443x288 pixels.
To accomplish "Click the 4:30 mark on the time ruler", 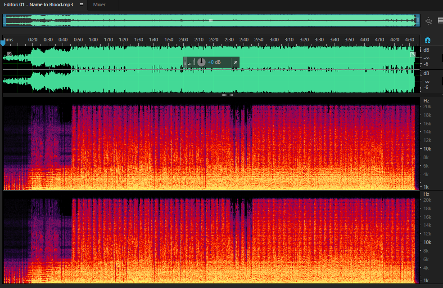I will click(410, 40).
